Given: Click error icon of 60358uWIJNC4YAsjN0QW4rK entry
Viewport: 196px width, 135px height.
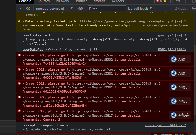Looking at the screenshot, I should [19, 69].
